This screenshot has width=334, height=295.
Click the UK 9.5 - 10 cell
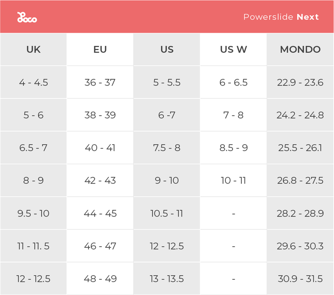click(x=33, y=213)
